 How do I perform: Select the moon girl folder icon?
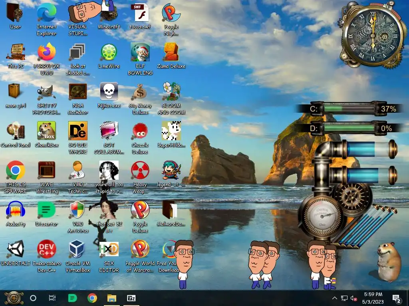click(16, 95)
